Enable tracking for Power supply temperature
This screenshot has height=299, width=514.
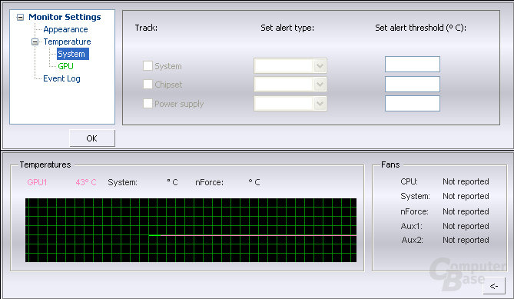click(148, 104)
